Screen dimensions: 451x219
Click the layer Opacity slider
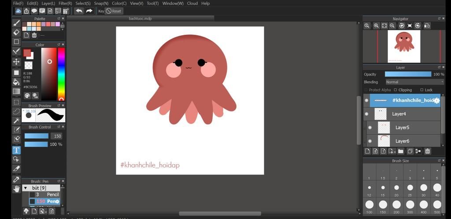408,74
